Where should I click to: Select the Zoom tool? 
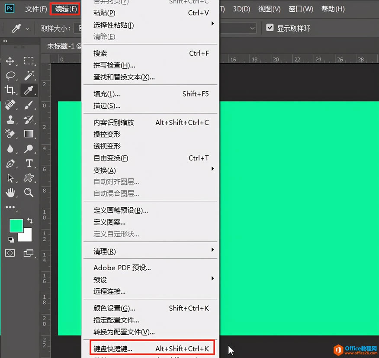(29, 193)
